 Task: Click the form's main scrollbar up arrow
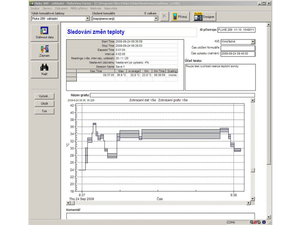[269, 25]
